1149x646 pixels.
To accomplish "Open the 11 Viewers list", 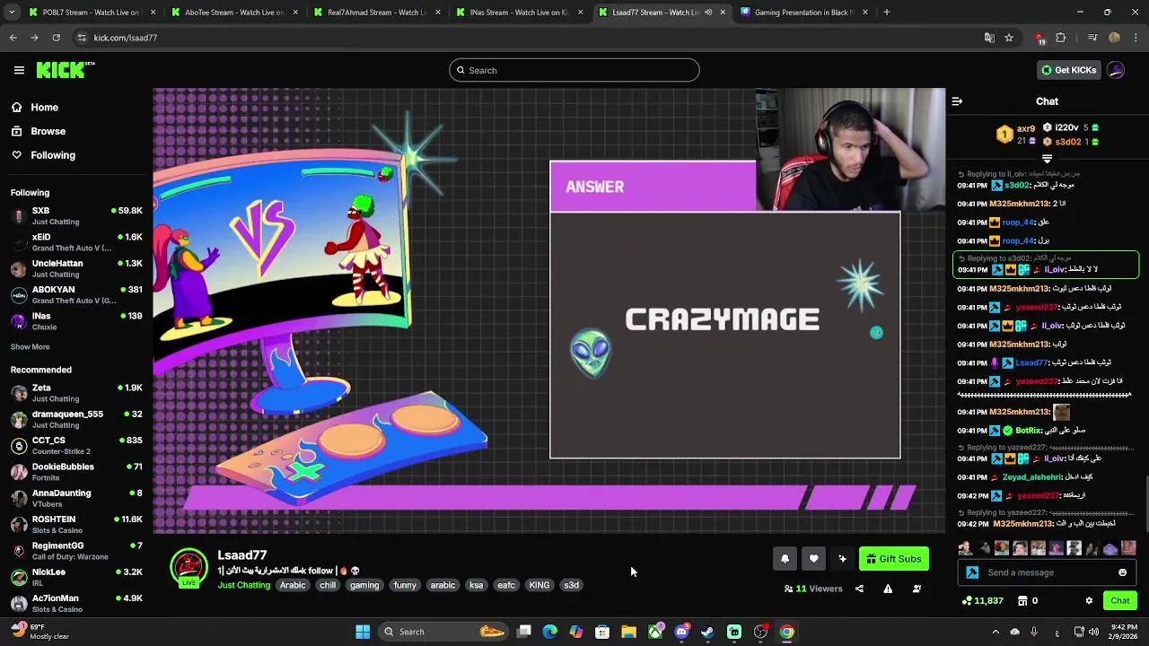I will (813, 589).
